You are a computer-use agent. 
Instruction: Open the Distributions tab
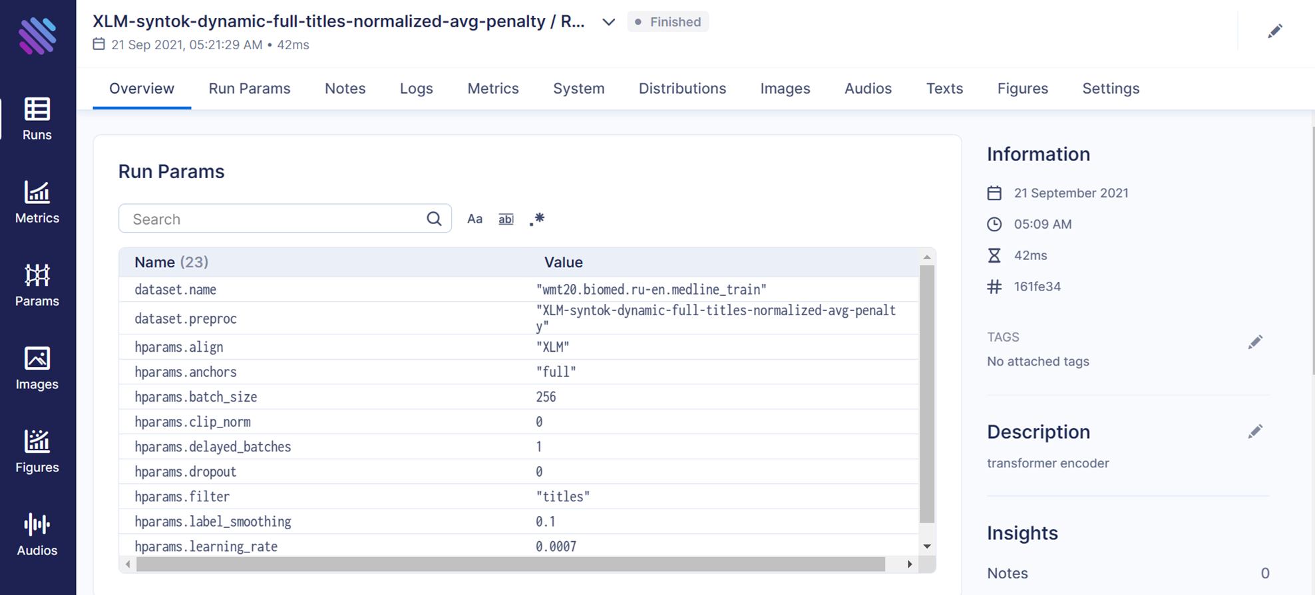pyautogui.click(x=682, y=88)
